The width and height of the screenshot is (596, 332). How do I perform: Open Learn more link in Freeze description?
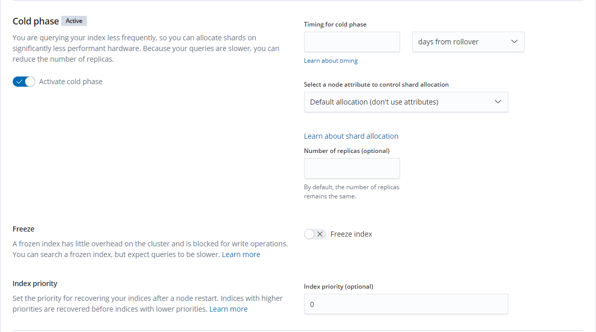[x=241, y=254]
